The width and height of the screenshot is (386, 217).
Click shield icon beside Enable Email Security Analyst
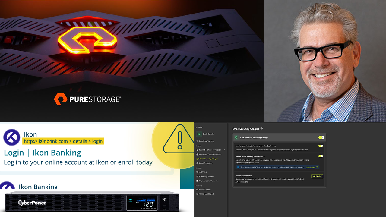click(x=236, y=137)
